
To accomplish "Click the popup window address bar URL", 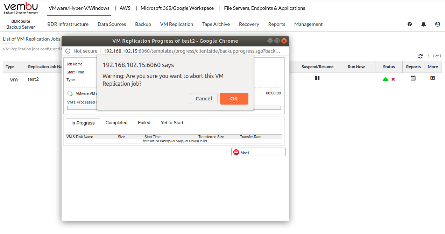I will [192, 51].
